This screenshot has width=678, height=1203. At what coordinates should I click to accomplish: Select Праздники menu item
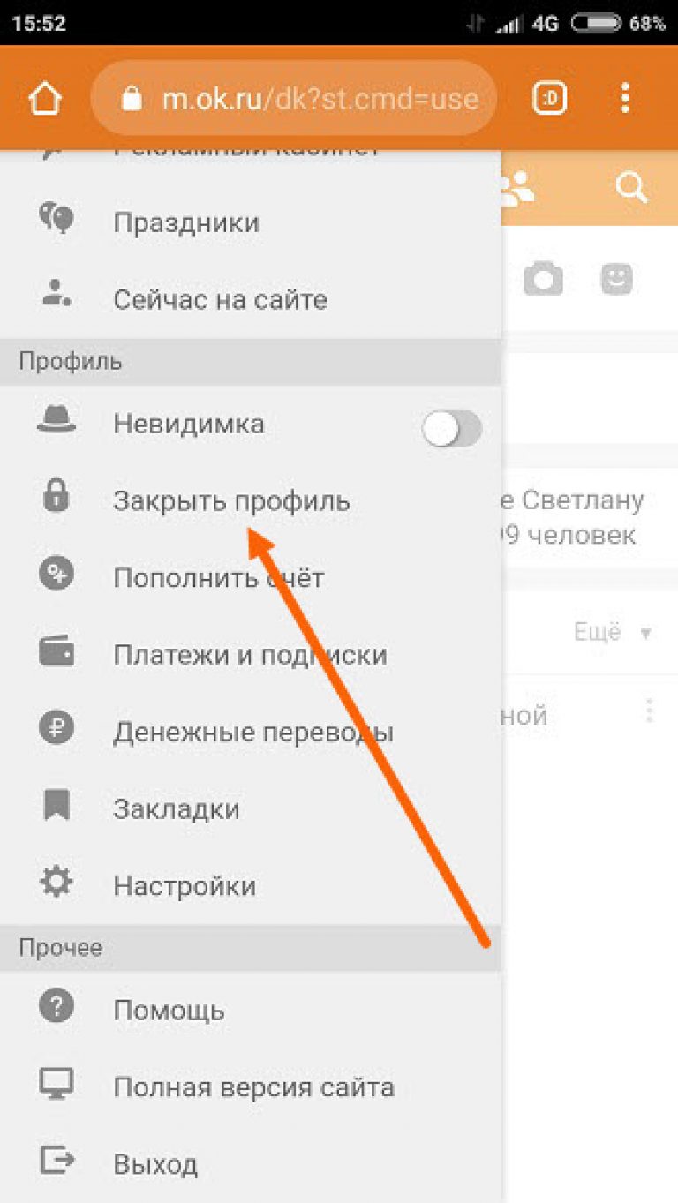pyautogui.click(x=251, y=222)
